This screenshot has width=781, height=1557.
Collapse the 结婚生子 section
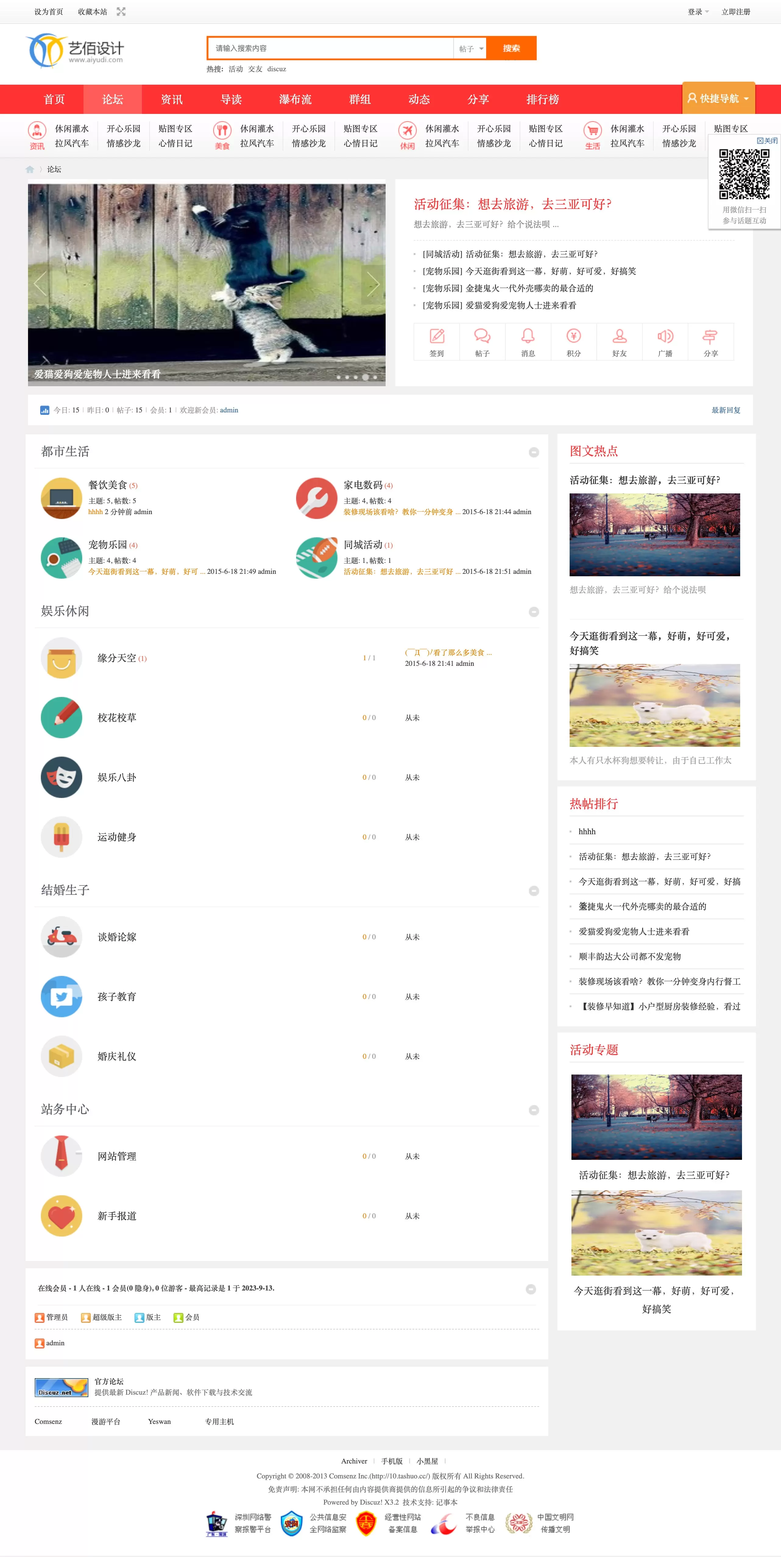[534, 891]
